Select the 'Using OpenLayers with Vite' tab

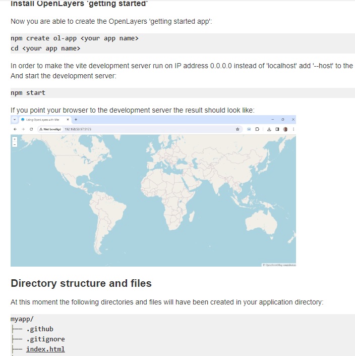pyautogui.click(x=45, y=120)
